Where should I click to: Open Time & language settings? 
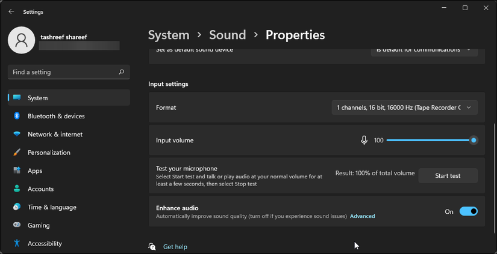pos(52,207)
